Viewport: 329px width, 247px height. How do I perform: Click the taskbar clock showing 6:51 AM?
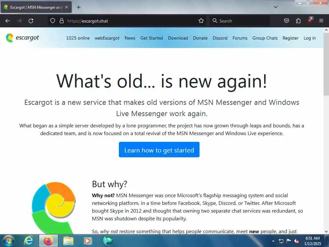tap(313, 241)
